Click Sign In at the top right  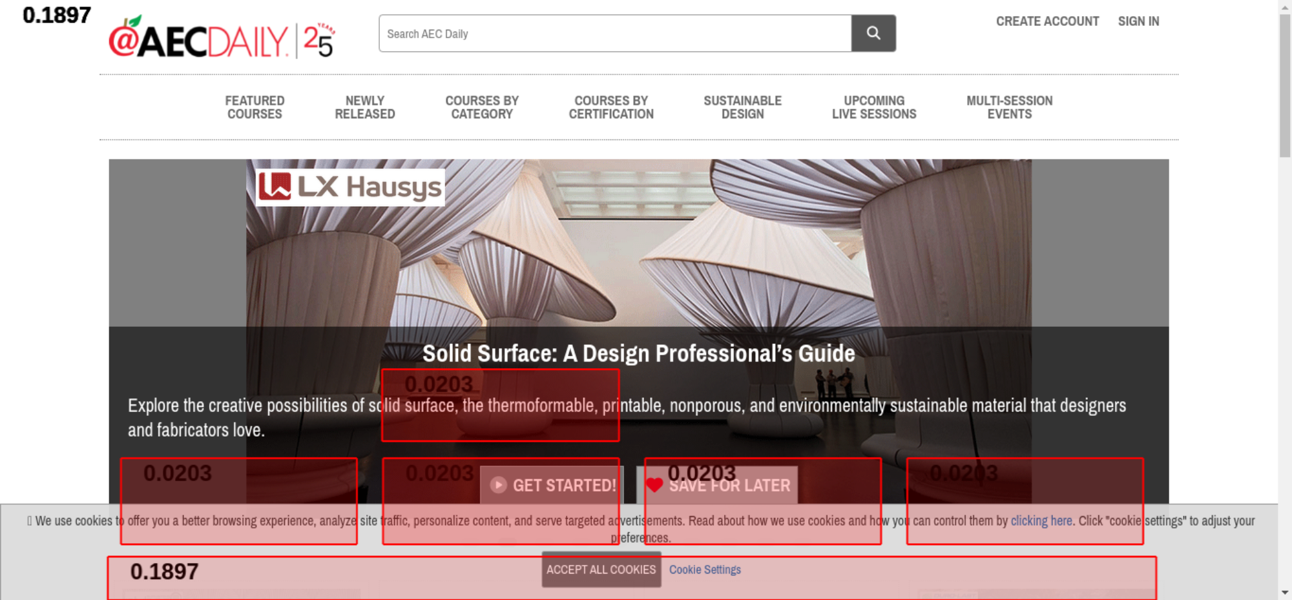tap(1138, 21)
